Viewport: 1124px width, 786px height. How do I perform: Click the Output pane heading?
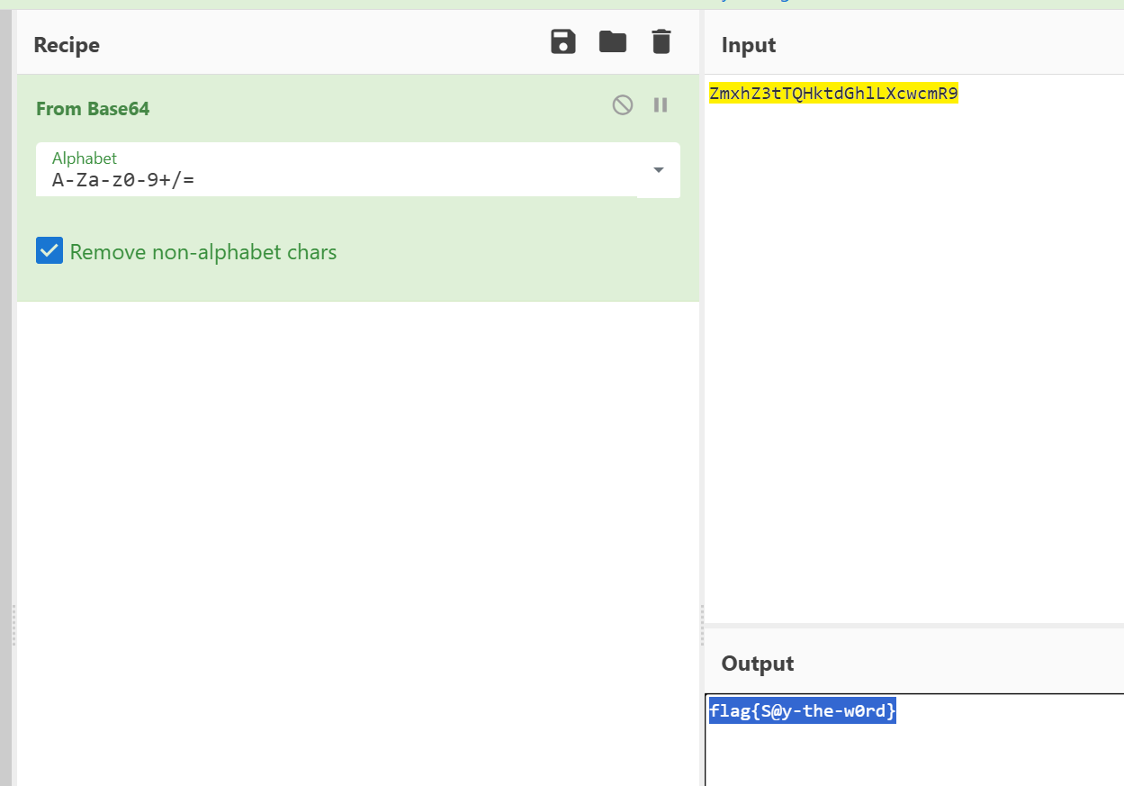(758, 664)
